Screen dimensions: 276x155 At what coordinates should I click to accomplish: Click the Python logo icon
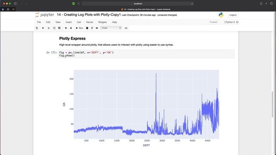coord(221,15)
